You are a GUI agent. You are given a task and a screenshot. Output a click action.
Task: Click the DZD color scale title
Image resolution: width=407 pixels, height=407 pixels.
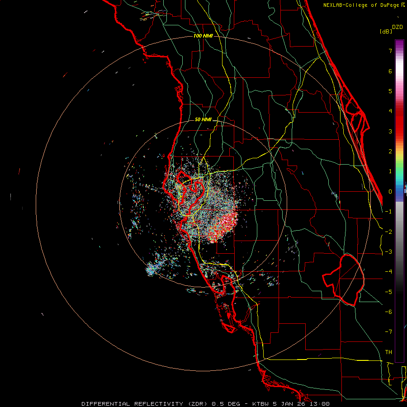point(398,27)
